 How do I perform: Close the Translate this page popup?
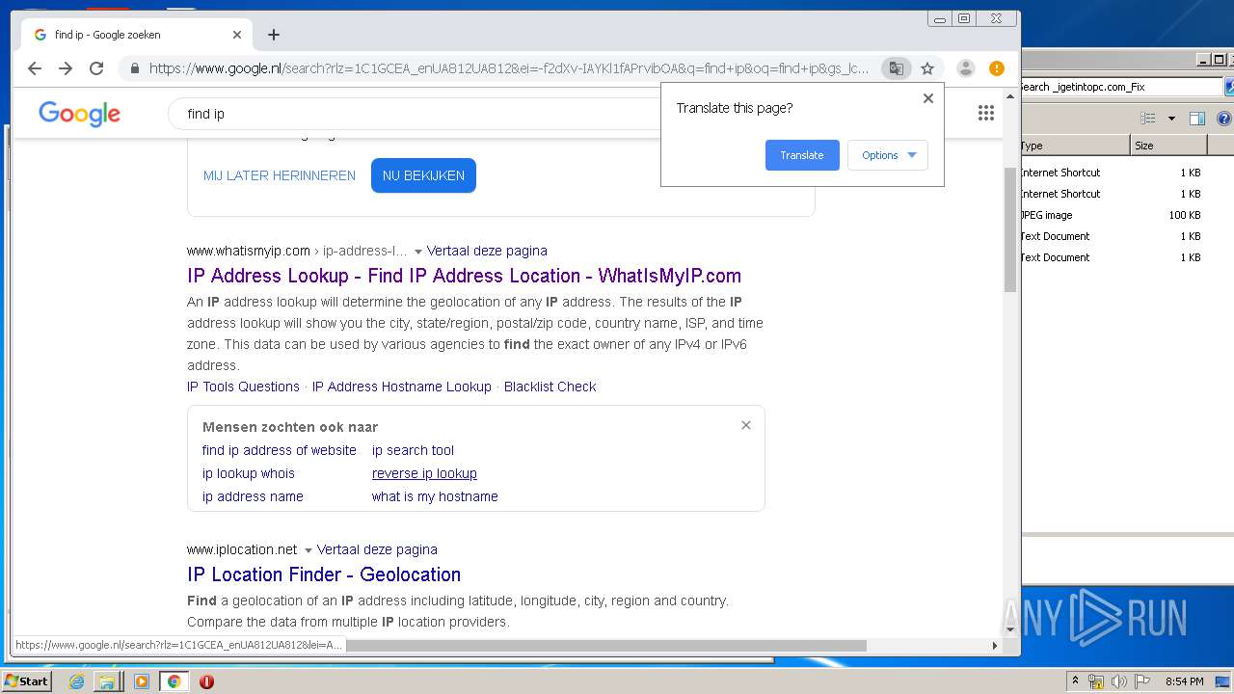pyautogui.click(x=928, y=98)
